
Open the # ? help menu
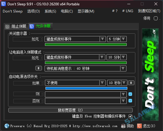(115, 11)
